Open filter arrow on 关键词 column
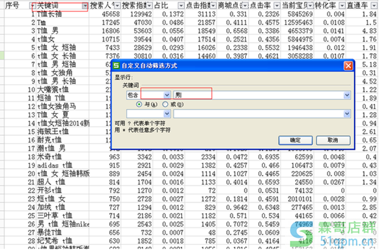Viewport: 380px width, 250px height. [85, 6]
